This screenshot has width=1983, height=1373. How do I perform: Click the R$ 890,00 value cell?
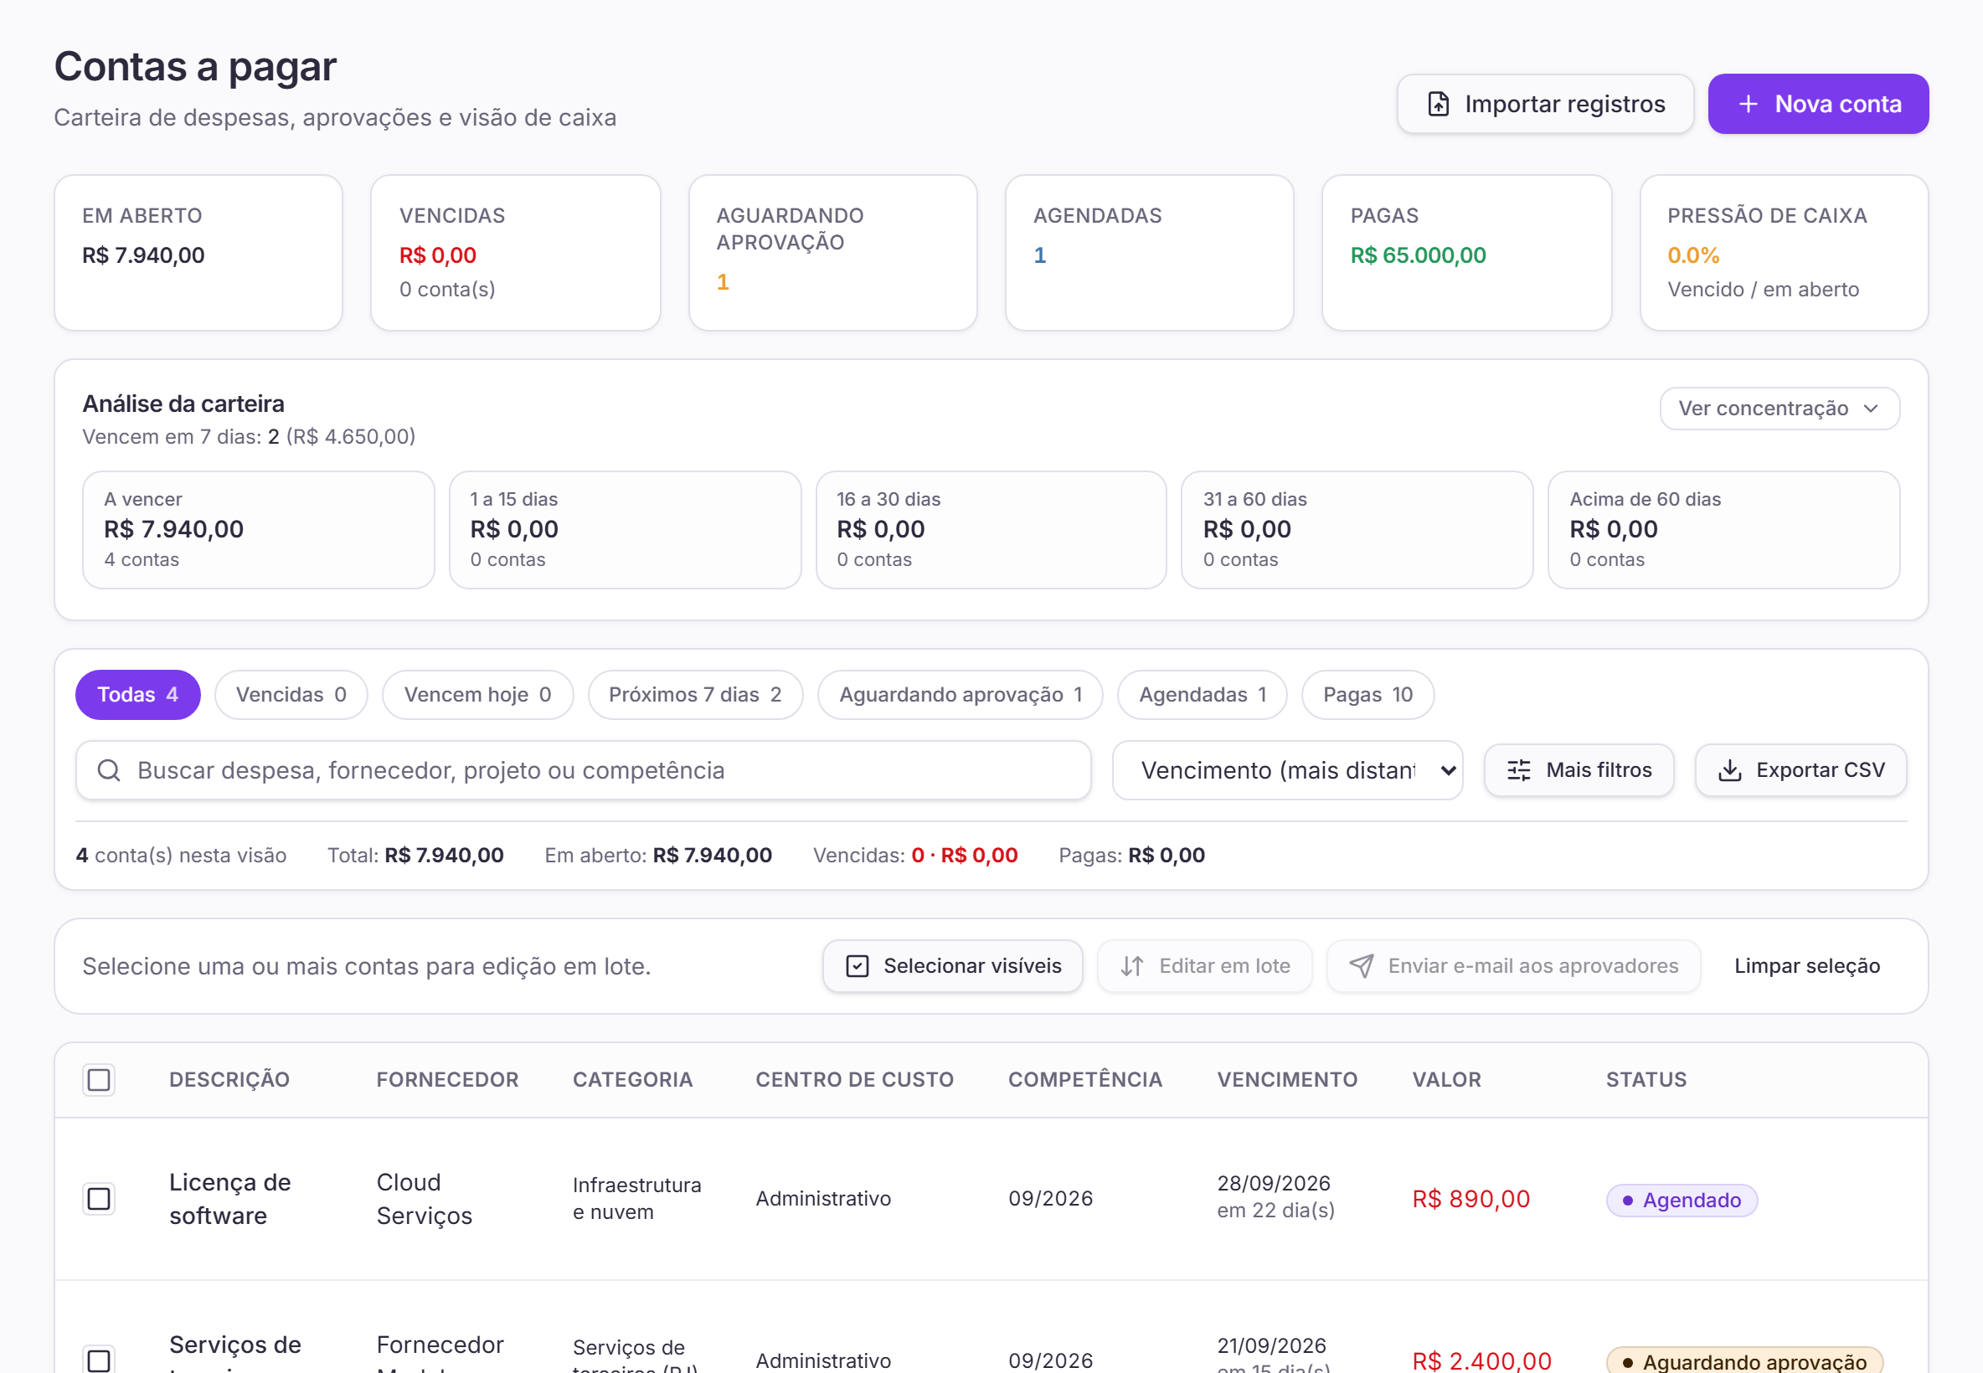1471,1198
